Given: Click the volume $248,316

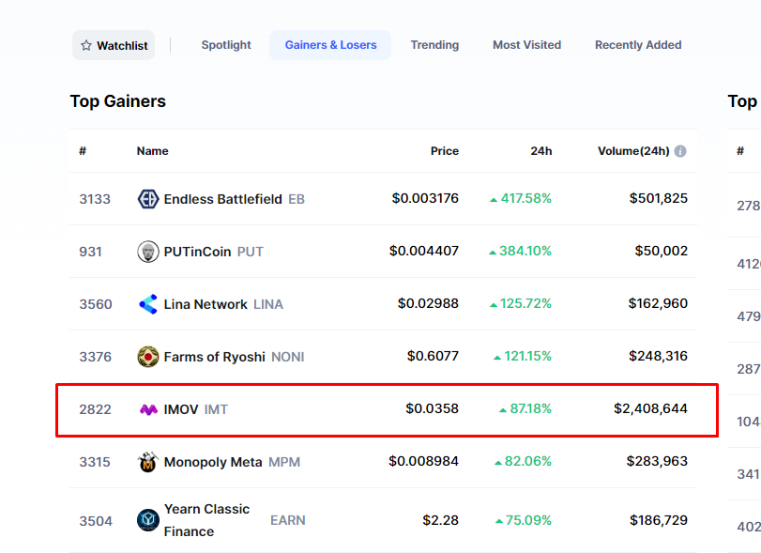Looking at the screenshot, I should (x=658, y=356).
